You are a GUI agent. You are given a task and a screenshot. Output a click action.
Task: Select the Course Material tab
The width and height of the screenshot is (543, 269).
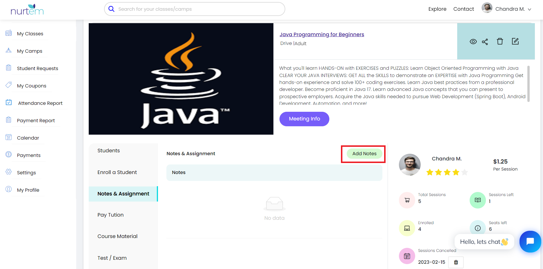pyautogui.click(x=117, y=236)
